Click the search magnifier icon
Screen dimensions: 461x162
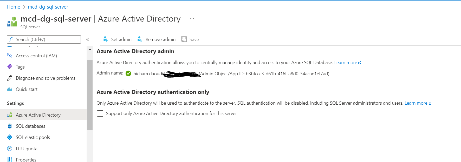point(11,39)
